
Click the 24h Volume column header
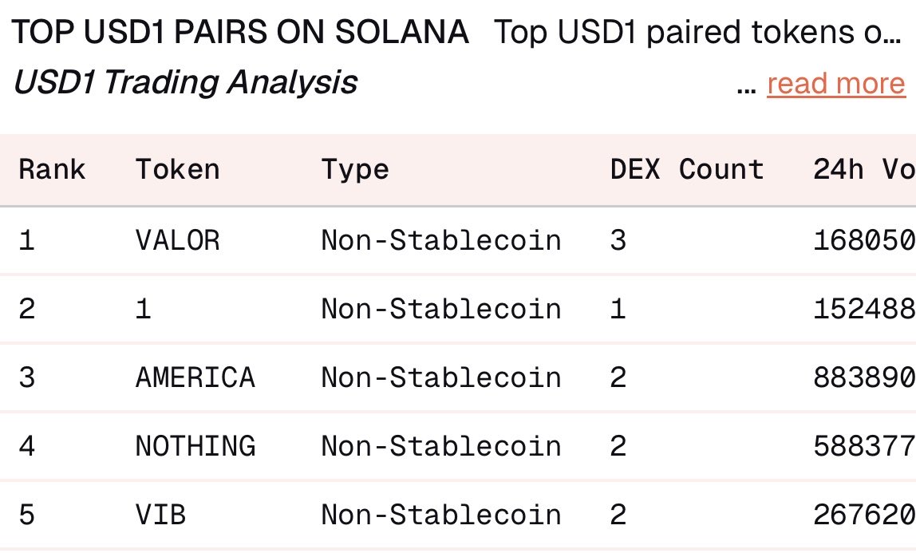[x=863, y=169]
